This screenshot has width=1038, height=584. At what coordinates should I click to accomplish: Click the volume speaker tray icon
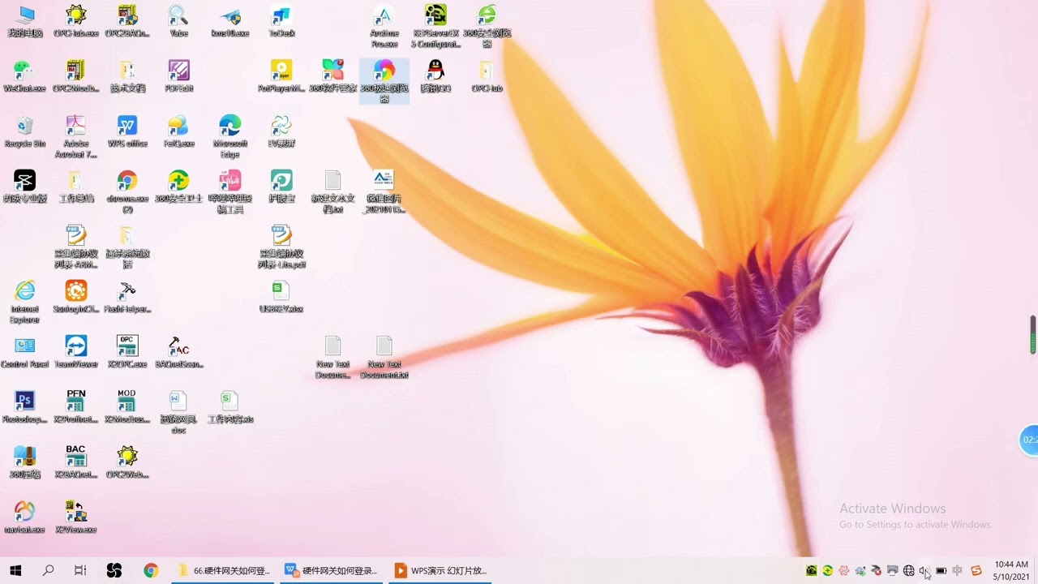[x=924, y=571]
